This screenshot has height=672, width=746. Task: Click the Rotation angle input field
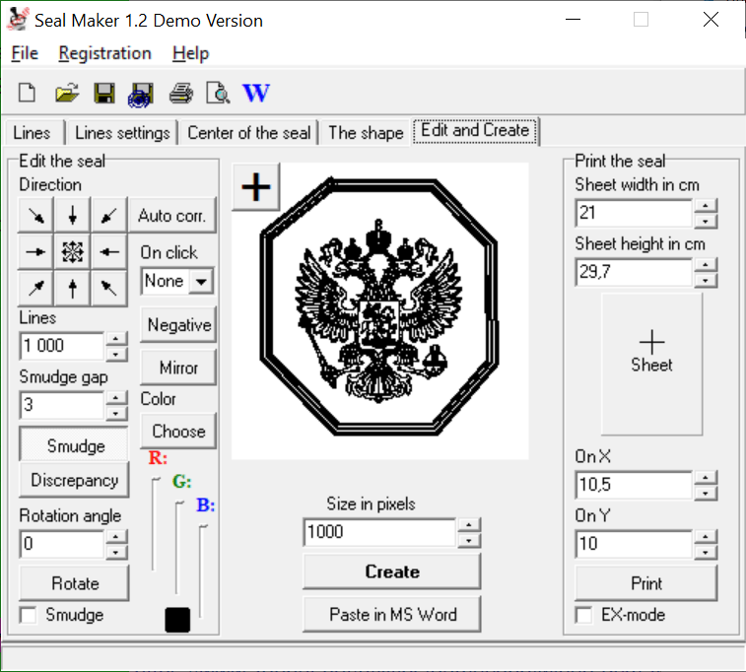click(62, 544)
